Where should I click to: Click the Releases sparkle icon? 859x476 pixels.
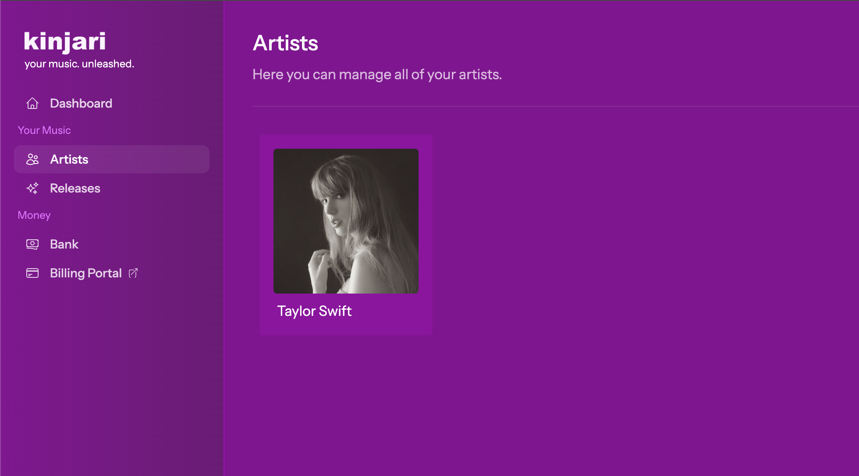coord(32,188)
